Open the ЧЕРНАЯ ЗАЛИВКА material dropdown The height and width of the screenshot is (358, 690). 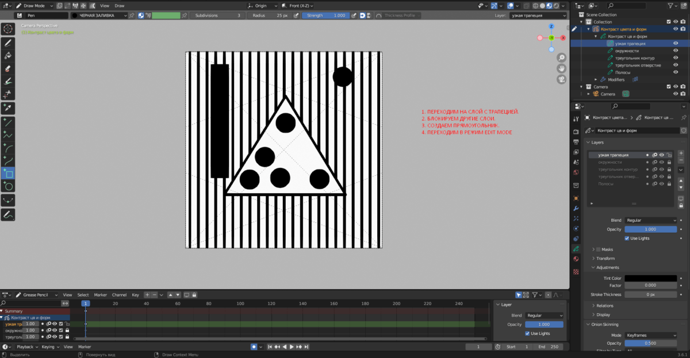pos(98,16)
